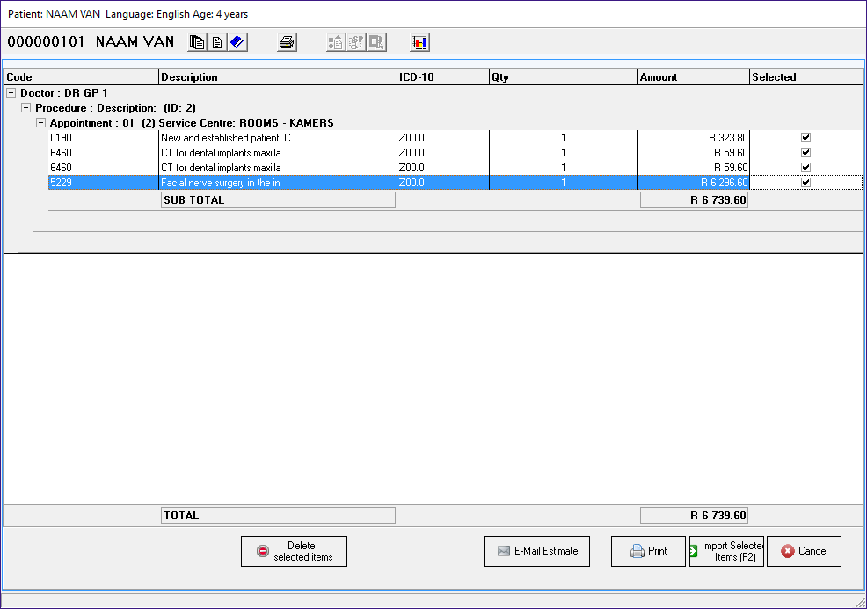Image resolution: width=867 pixels, height=609 pixels.
Task: Click the last greyed-out toolbar icon
Action: tap(376, 42)
